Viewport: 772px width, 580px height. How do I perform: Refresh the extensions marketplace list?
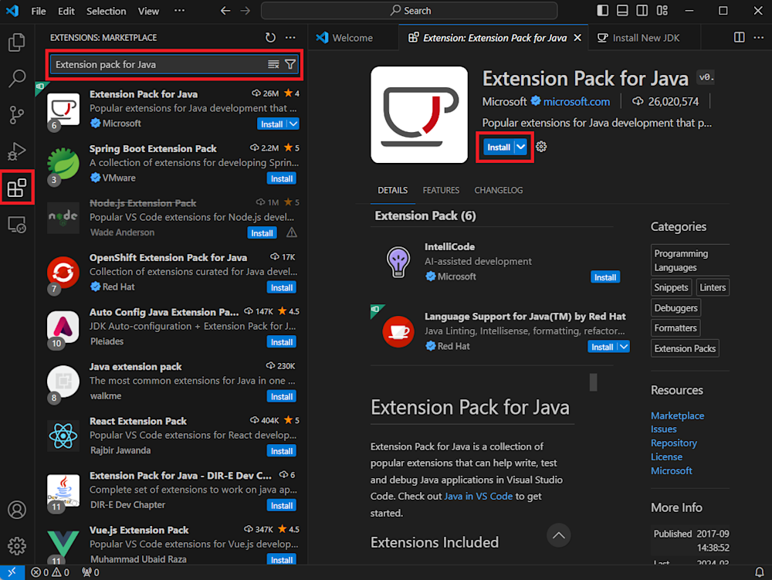pyautogui.click(x=270, y=38)
